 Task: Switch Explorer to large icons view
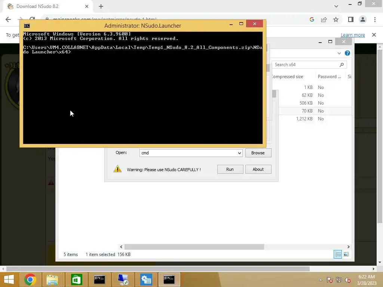point(346,254)
